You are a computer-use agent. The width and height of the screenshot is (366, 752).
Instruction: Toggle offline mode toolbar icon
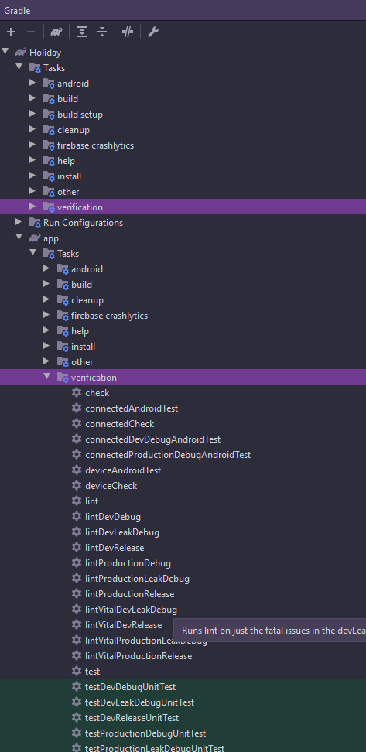(x=127, y=32)
